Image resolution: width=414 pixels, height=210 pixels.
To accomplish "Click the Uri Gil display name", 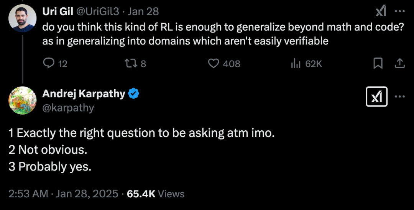I will pyautogui.click(x=58, y=11).
